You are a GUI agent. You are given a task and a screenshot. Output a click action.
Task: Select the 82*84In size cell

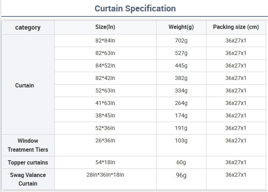[x=105, y=41]
